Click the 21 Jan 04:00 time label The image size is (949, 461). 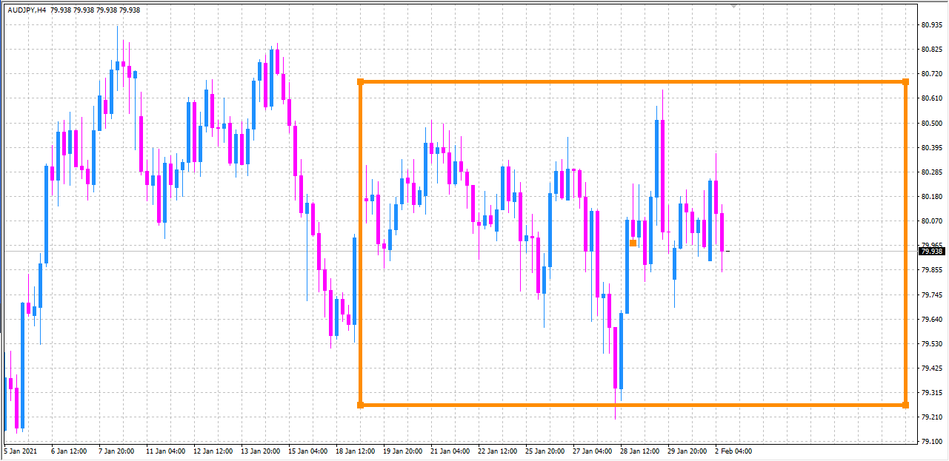click(450, 451)
